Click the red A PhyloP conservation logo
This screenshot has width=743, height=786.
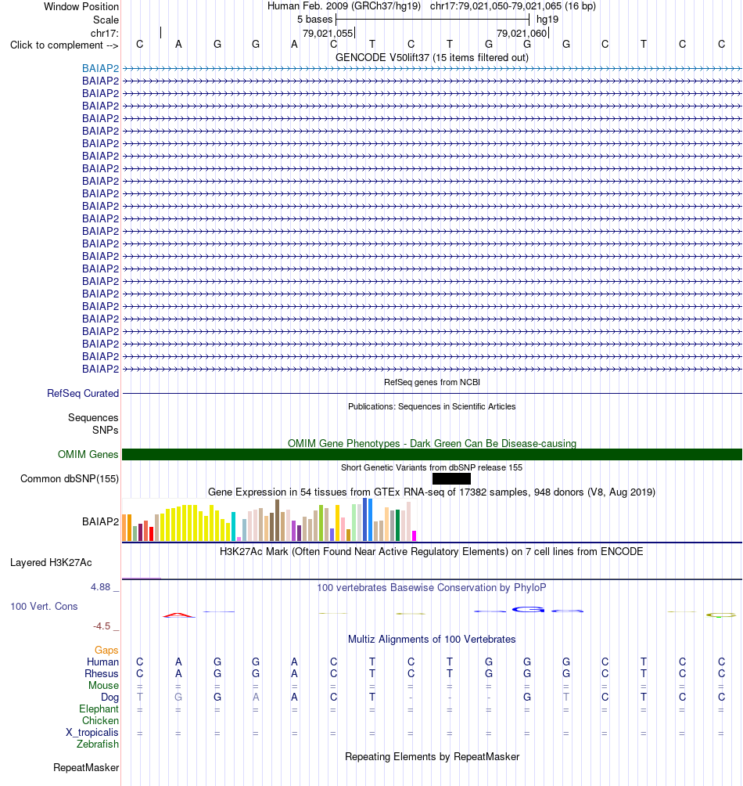(179, 615)
